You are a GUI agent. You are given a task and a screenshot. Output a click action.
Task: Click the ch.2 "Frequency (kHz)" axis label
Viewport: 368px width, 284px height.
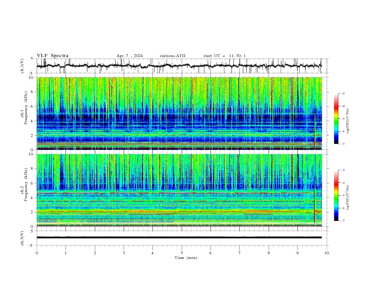[x=26, y=184]
